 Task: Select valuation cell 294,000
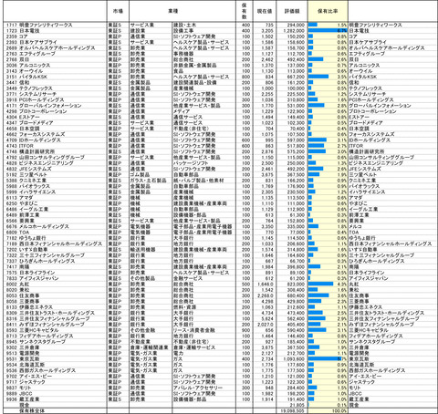[292, 25]
